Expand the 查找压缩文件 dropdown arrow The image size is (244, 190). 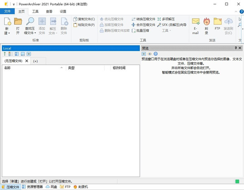(x=35, y=33)
